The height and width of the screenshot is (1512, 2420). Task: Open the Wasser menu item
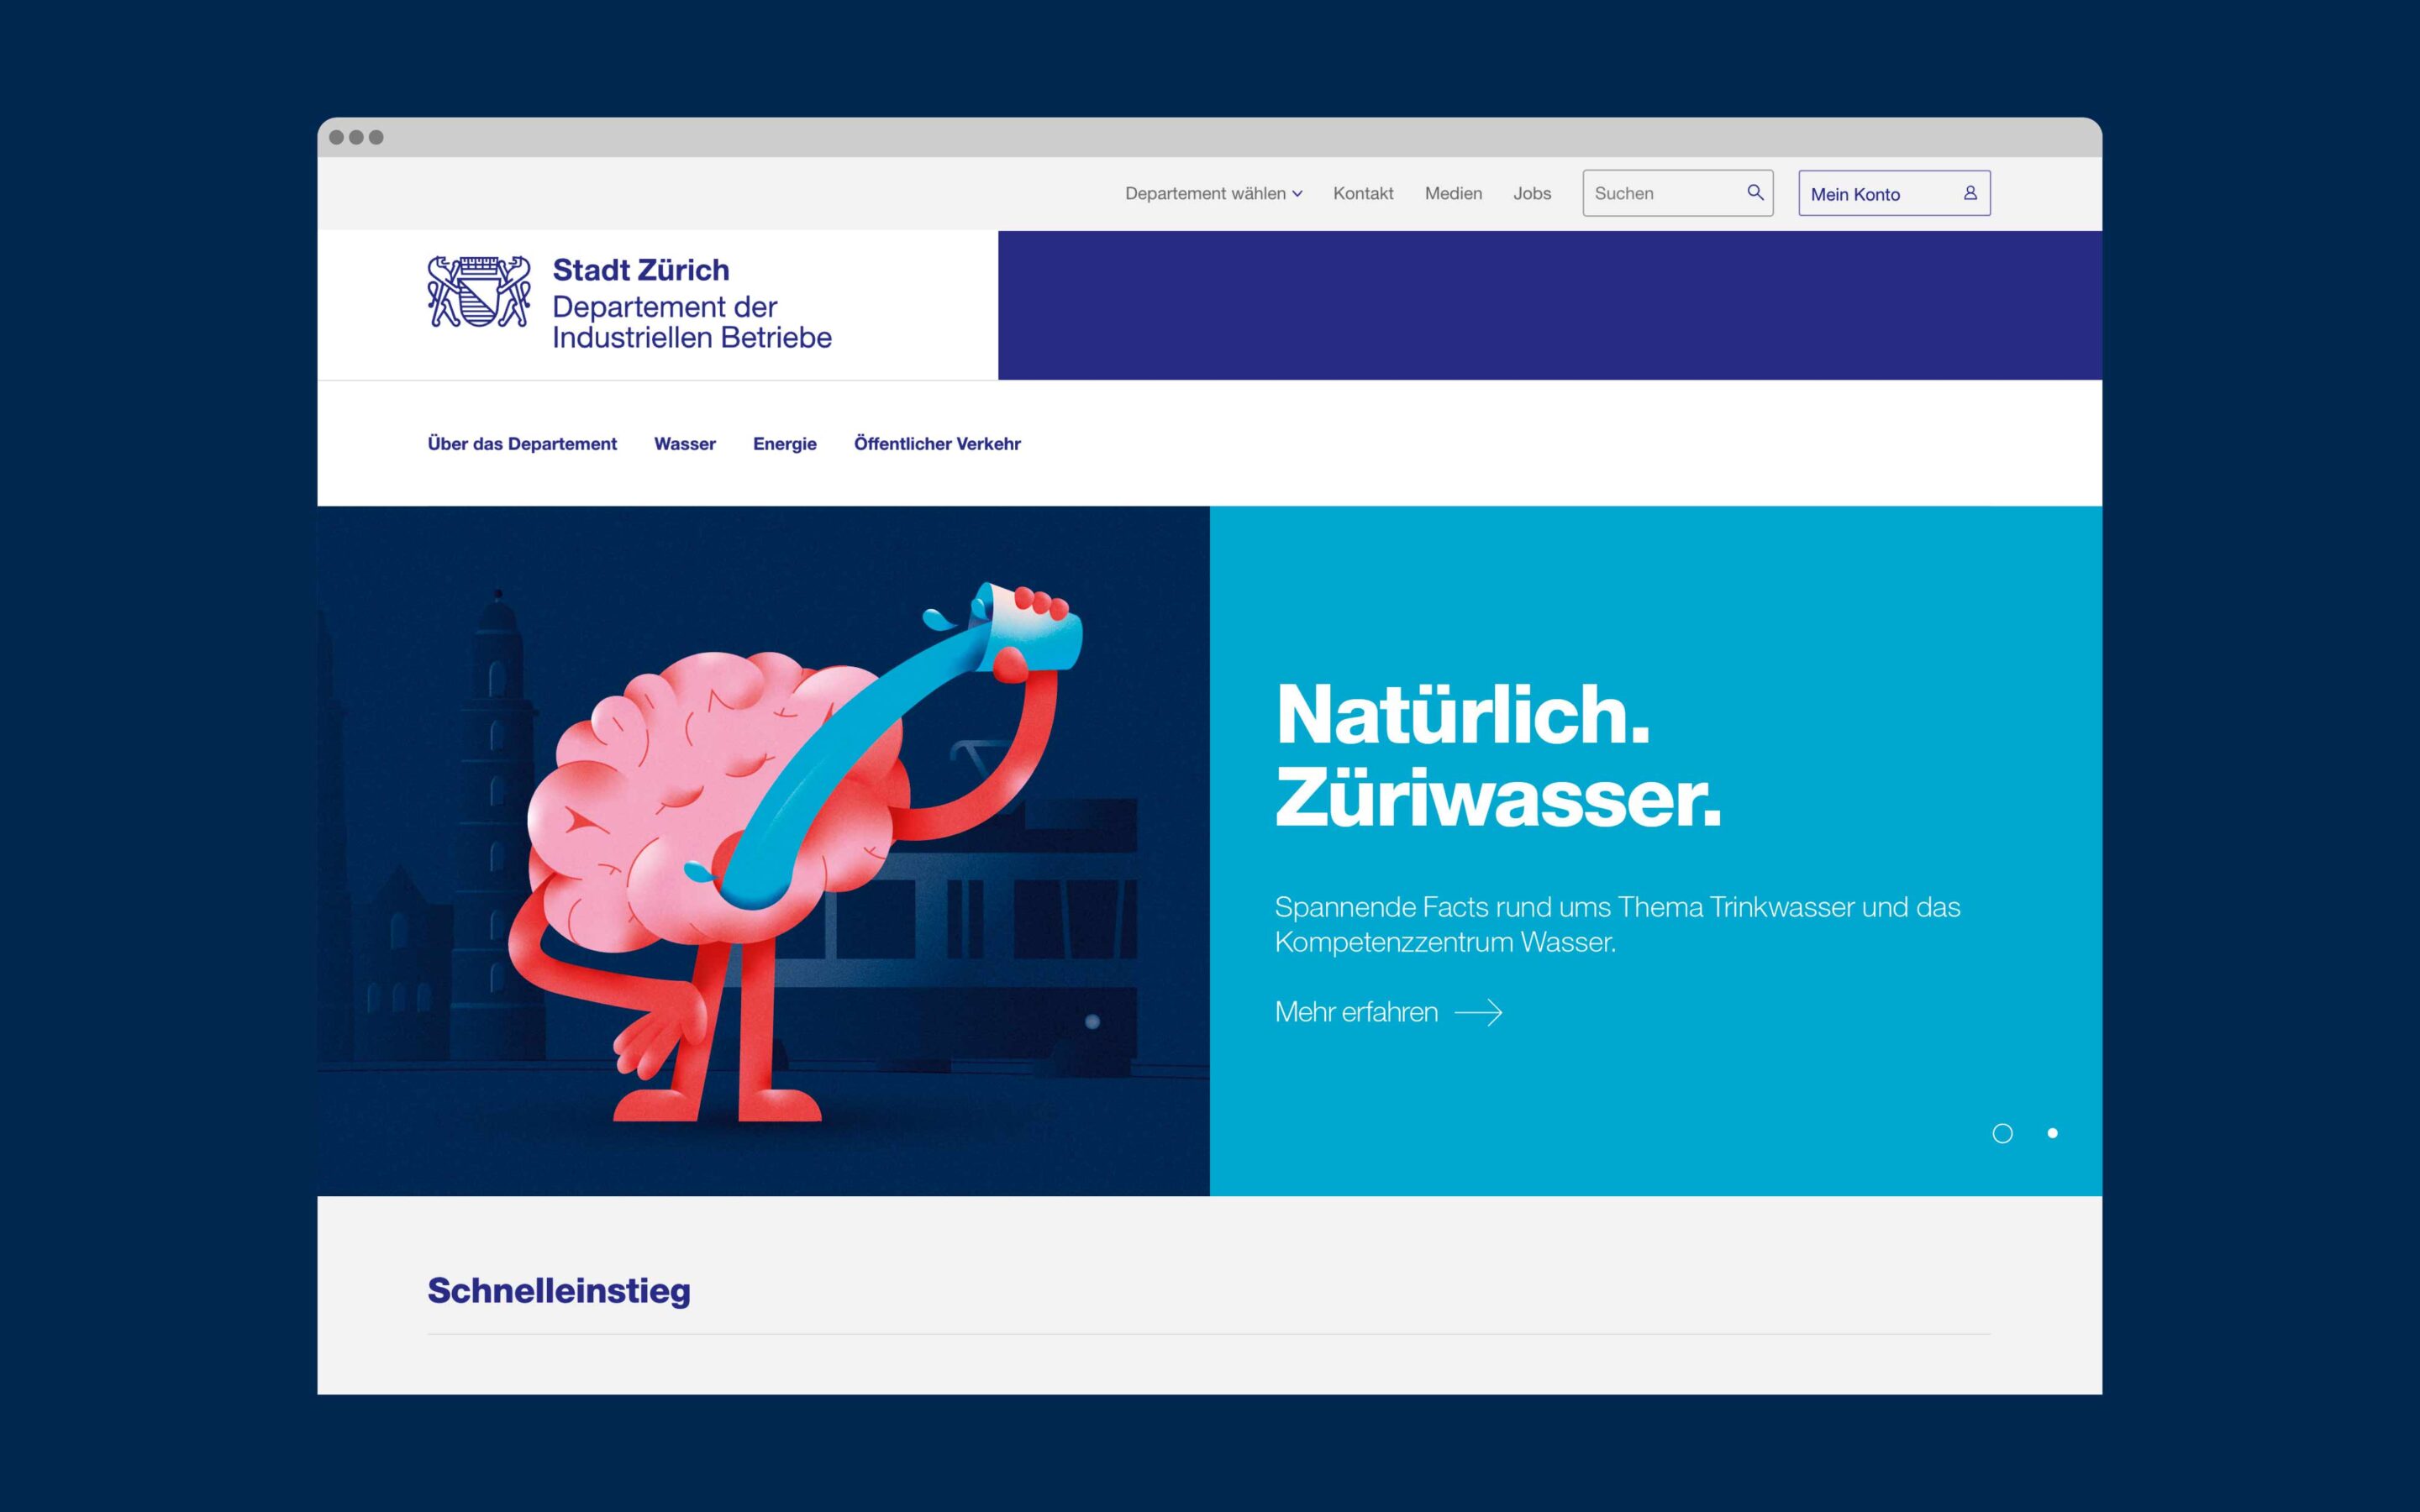point(685,444)
